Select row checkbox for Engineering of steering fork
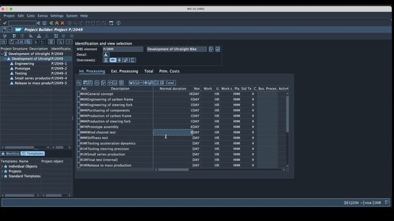The width and height of the screenshot is (394, 221). [78, 105]
